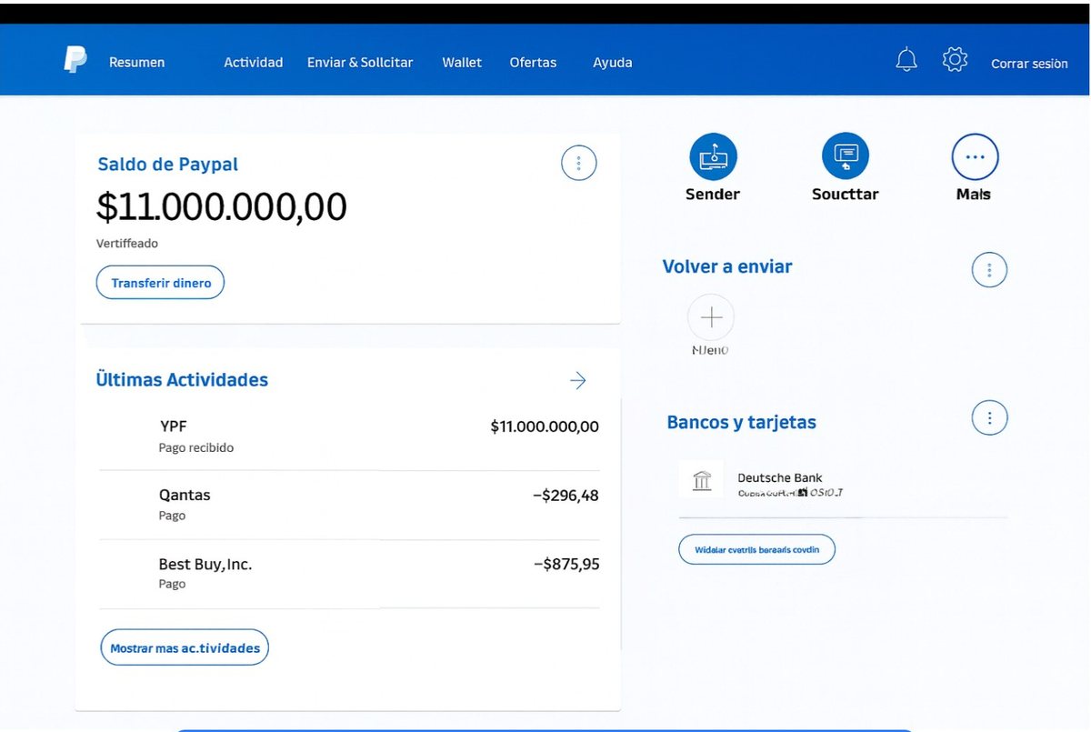The width and height of the screenshot is (1091, 732).
Task: Open Enviar & Sollcitar menu item
Action: [360, 63]
